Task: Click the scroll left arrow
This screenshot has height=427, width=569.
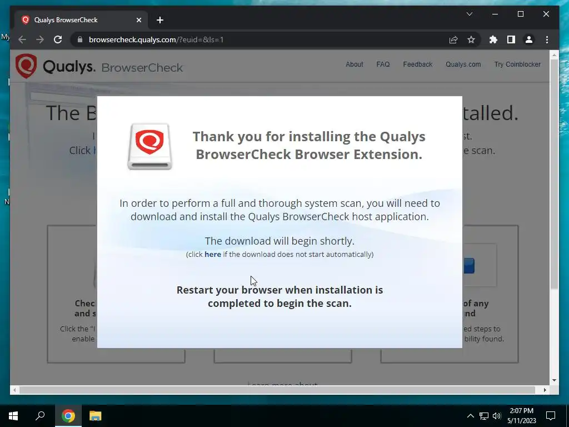Action: tap(14, 390)
